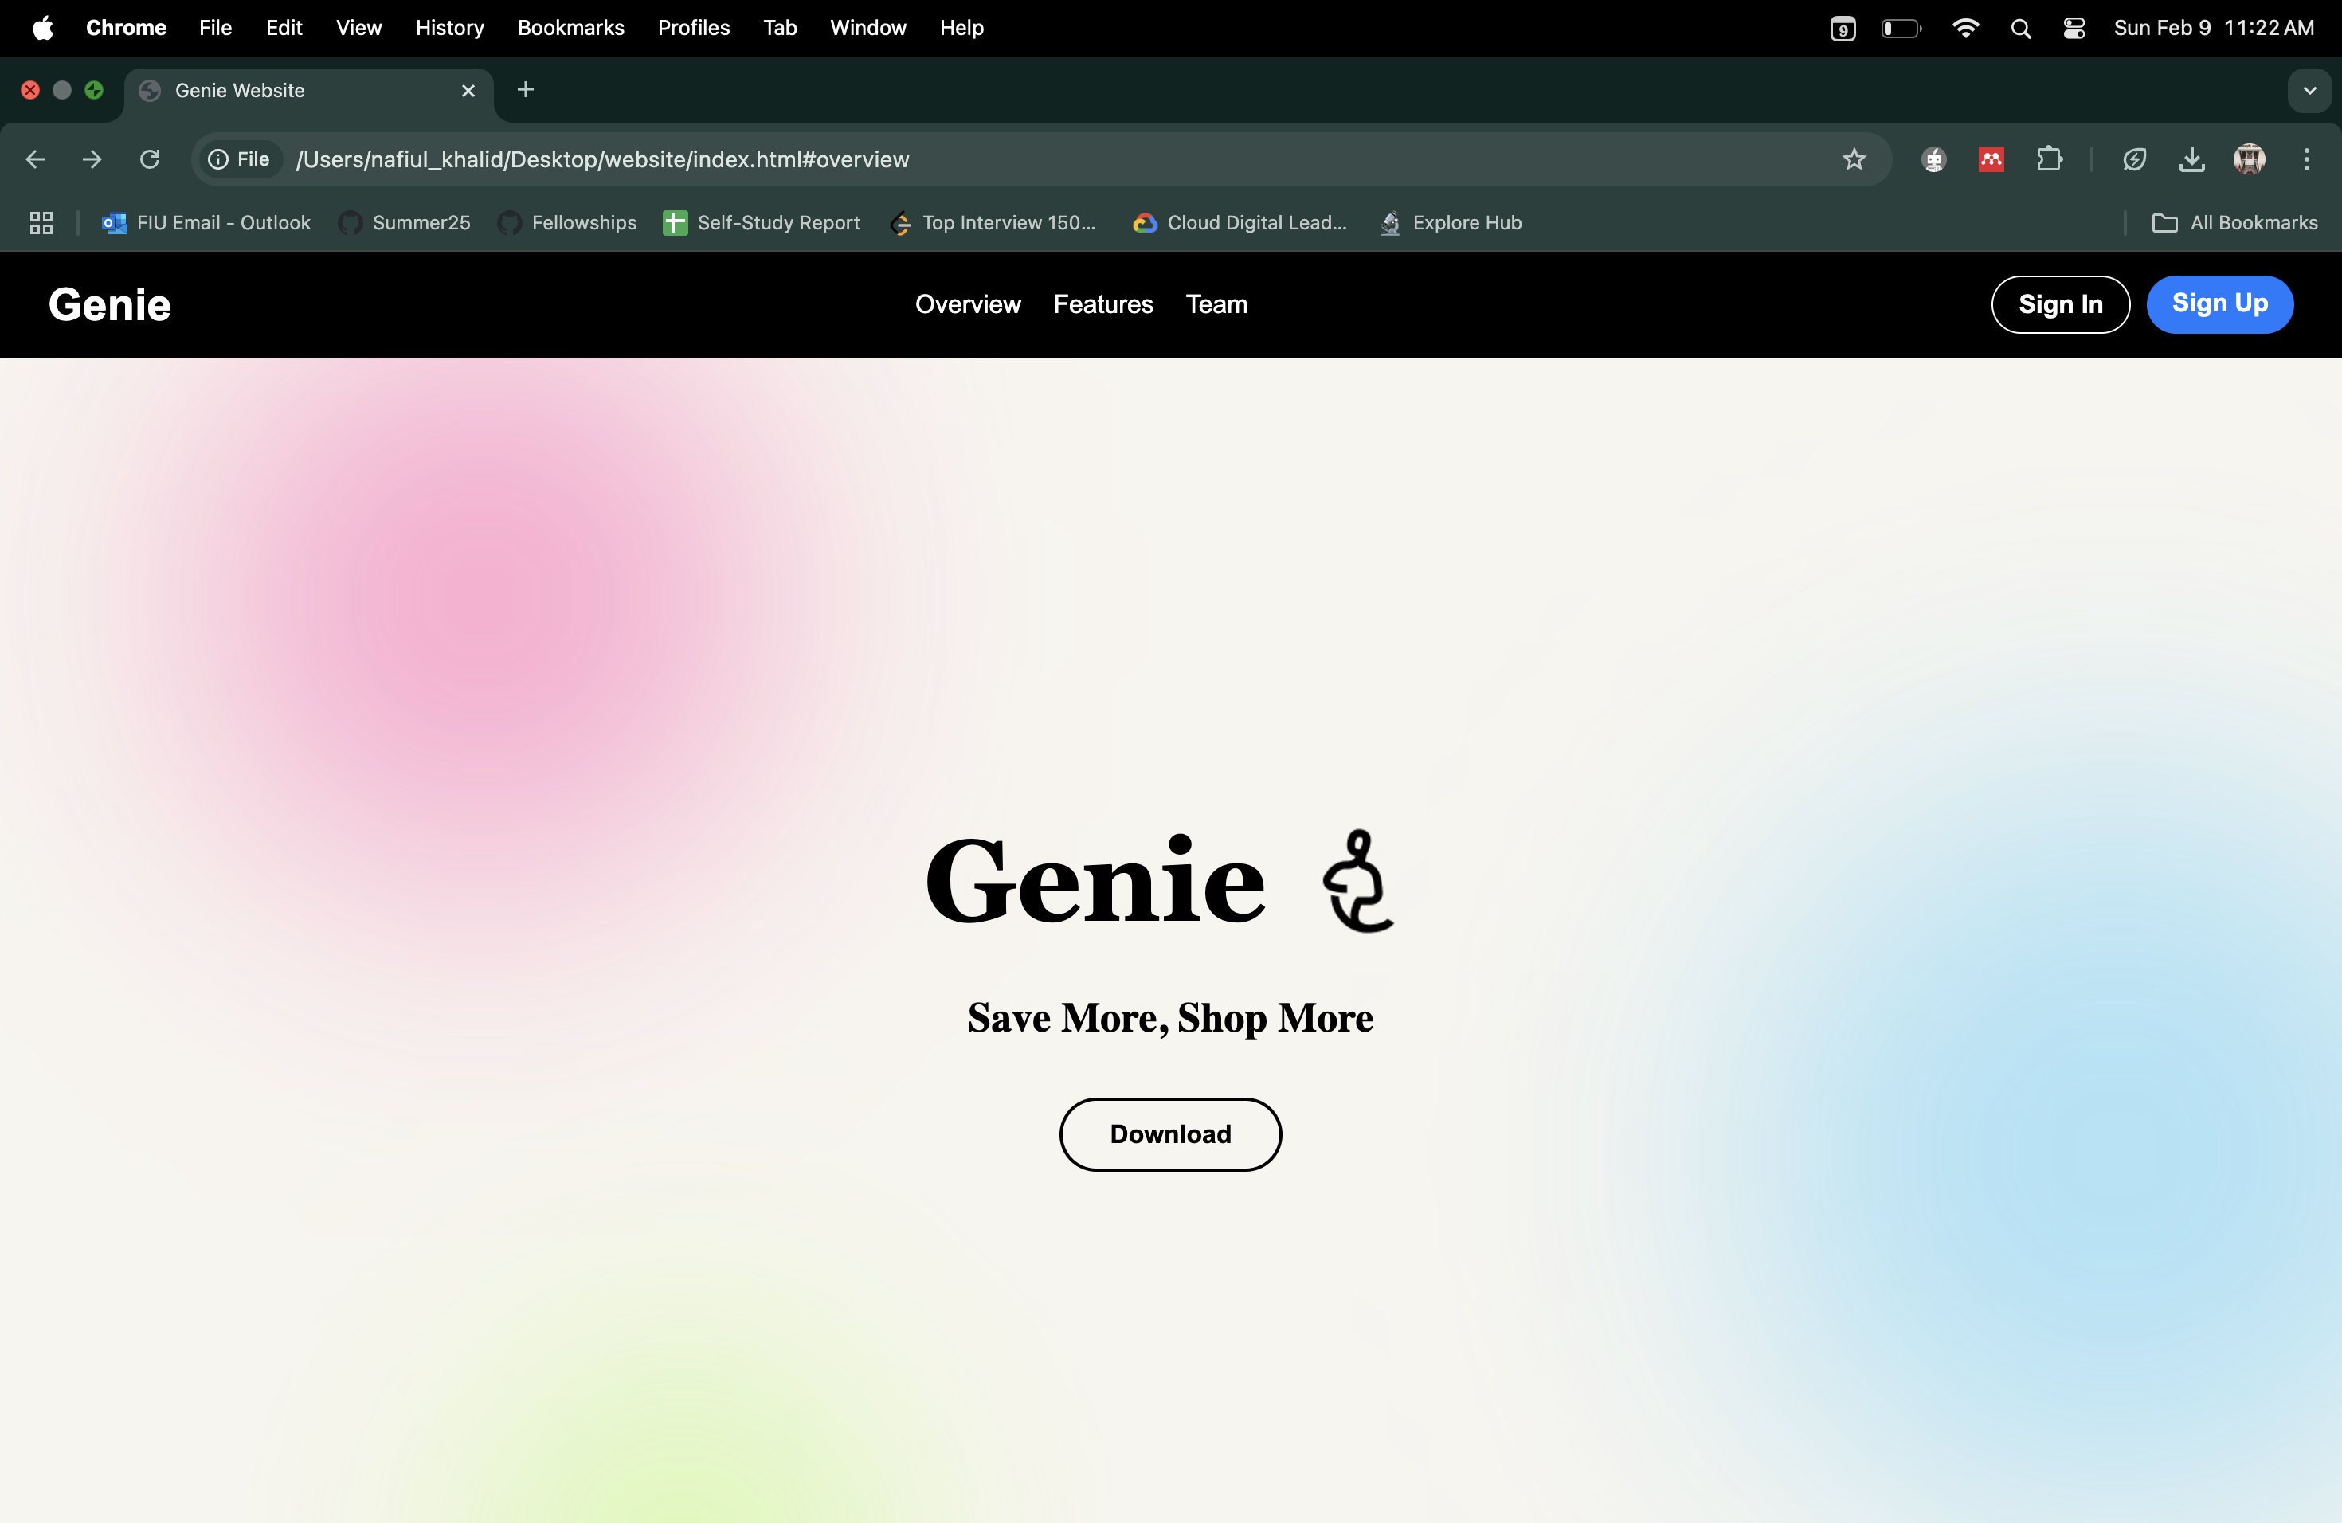Image resolution: width=2342 pixels, height=1523 pixels.
Task: Click the bookmark star icon
Action: pyautogui.click(x=1854, y=159)
